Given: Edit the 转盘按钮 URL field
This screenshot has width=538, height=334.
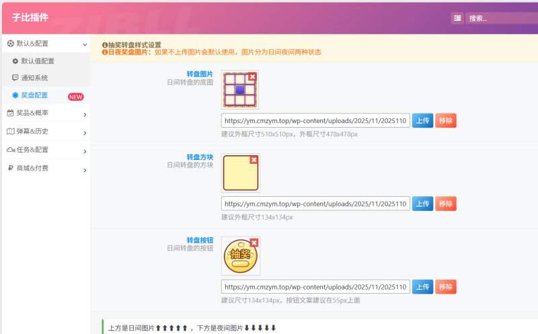Looking at the screenshot, I should pyautogui.click(x=315, y=287).
